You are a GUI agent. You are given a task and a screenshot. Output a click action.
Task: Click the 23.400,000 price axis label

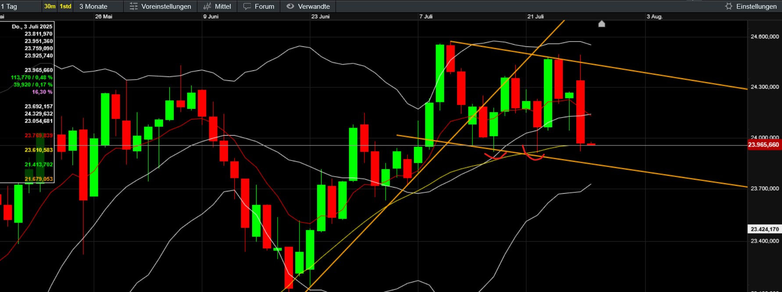click(x=764, y=241)
